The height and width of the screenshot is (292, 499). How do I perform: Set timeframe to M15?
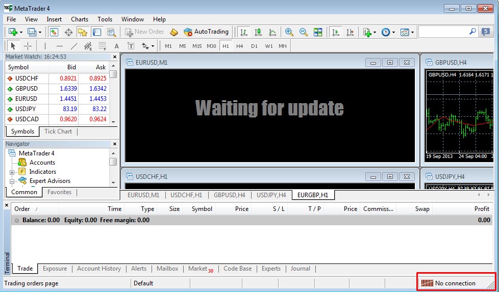point(197,46)
